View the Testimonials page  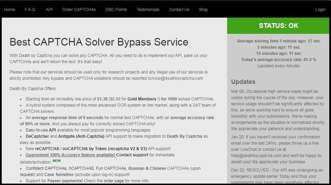148,10
